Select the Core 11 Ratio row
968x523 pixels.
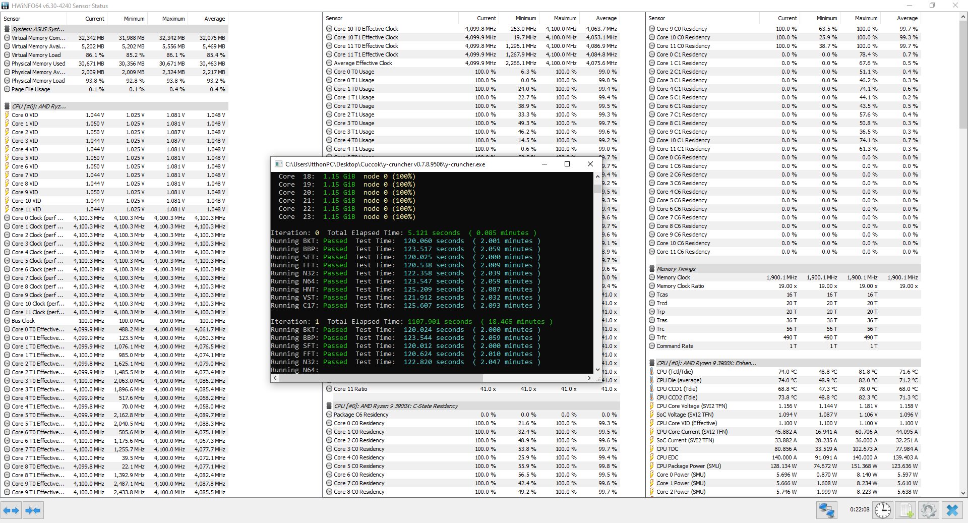(472, 389)
